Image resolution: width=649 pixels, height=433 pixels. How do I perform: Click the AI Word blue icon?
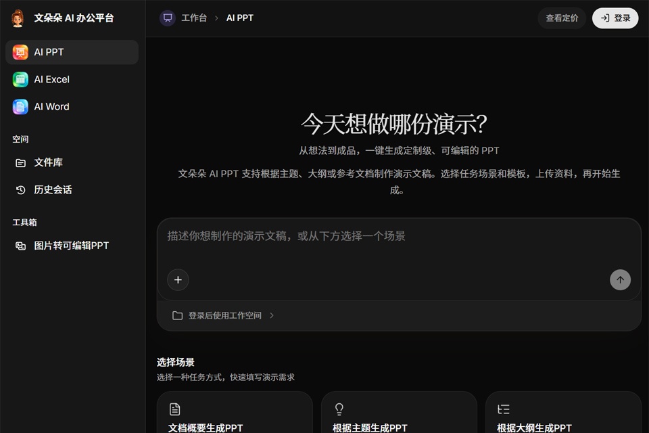pyautogui.click(x=20, y=107)
